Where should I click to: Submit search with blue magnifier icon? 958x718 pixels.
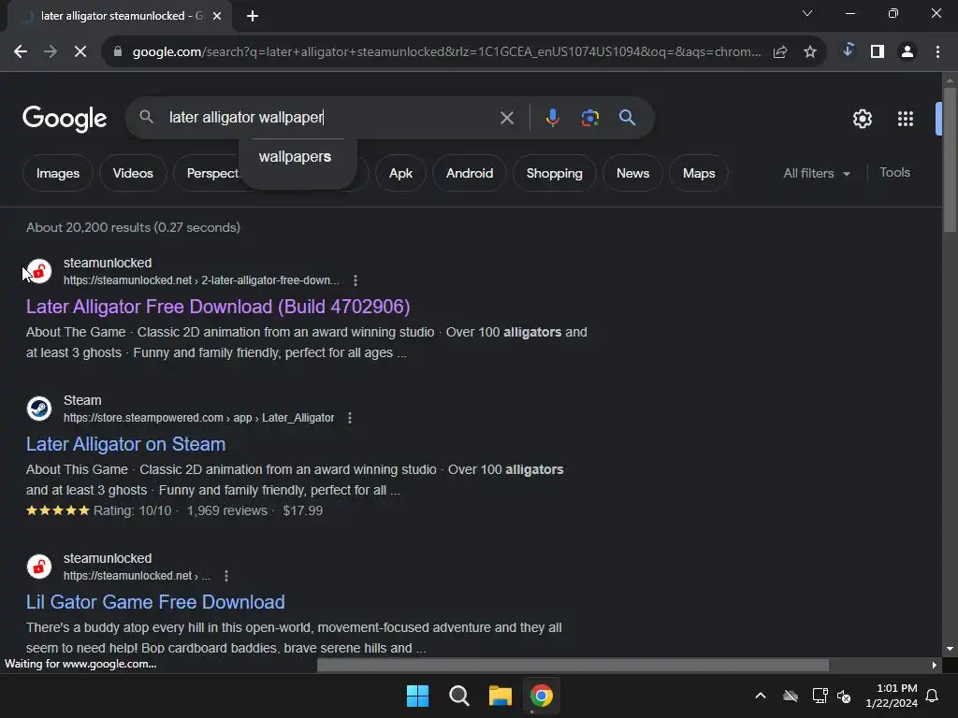click(x=628, y=117)
